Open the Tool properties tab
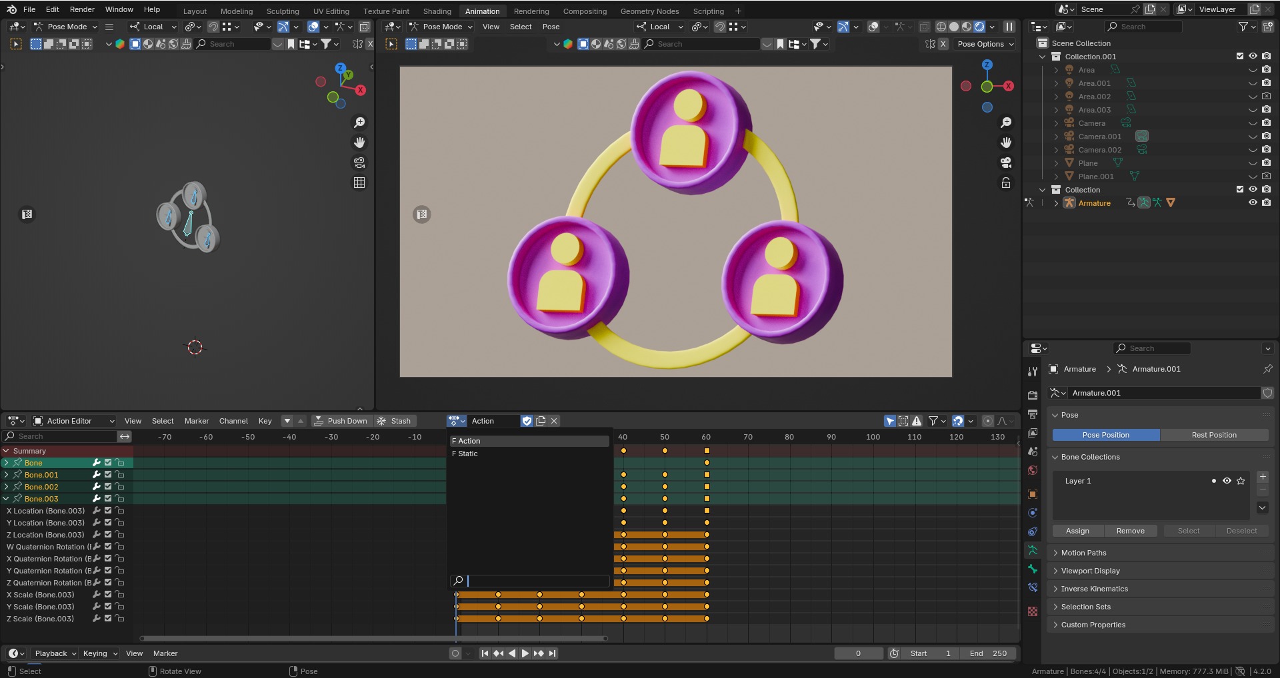Viewport: 1280px width, 678px height. click(x=1033, y=372)
